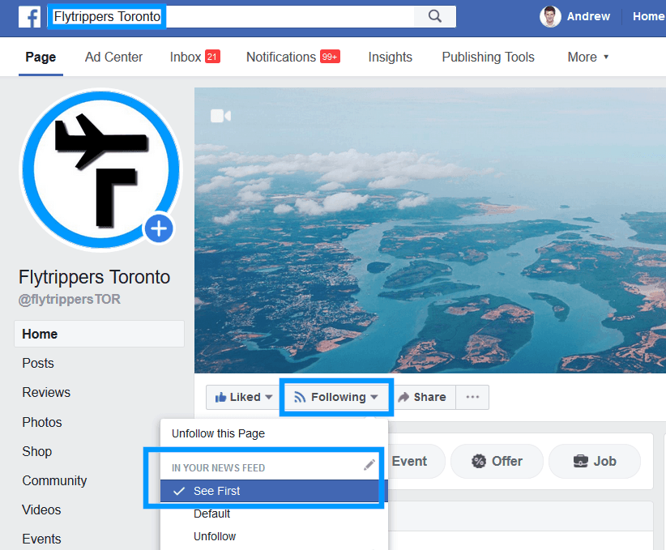Open the Insights tab
Screen dimensions: 666x550
pos(390,57)
